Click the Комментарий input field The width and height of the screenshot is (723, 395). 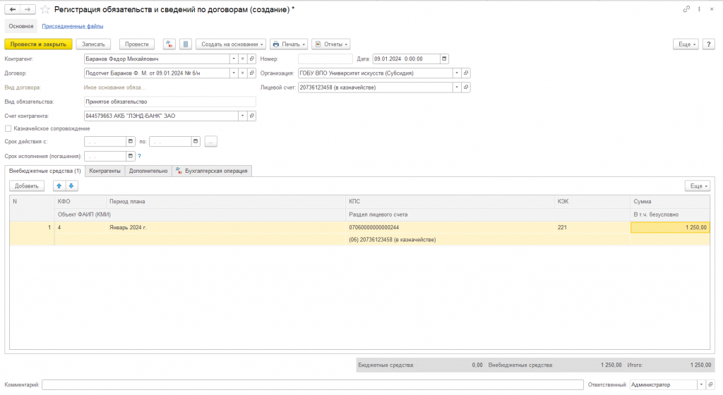[x=313, y=385]
